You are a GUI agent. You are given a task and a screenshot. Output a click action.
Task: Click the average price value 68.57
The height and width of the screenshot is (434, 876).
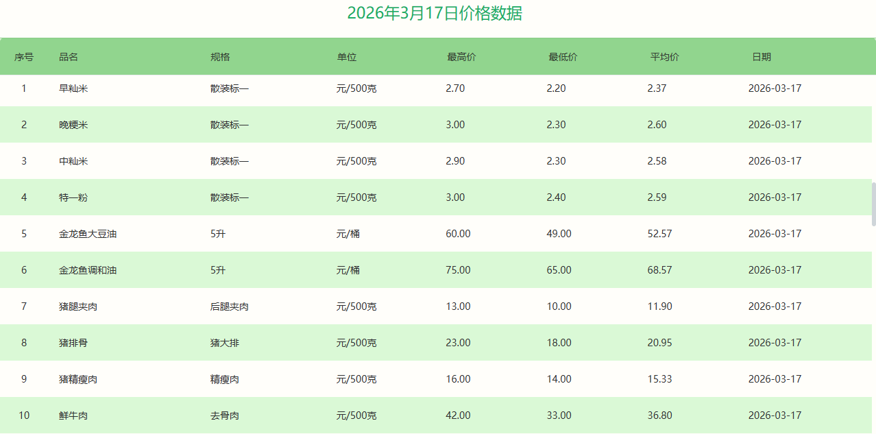[659, 270]
